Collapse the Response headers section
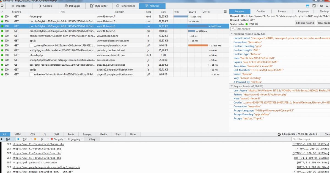This screenshot has height=173, width=330. coord(232,34)
